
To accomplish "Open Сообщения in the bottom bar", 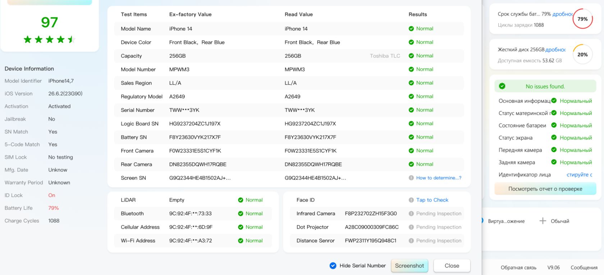I will pyautogui.click(x=584, y=267).
